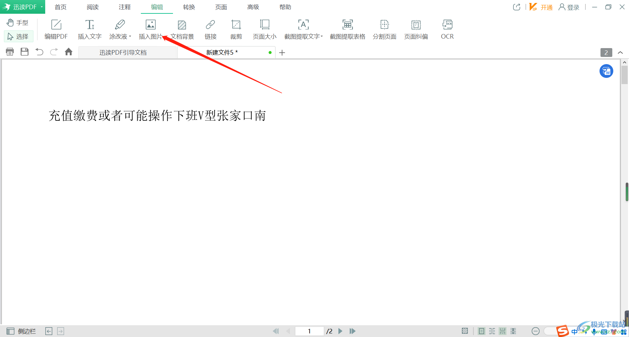Click the Insert Image icon (插入图片)
This screenshot has height=337, width=629.
pos(151,25)
